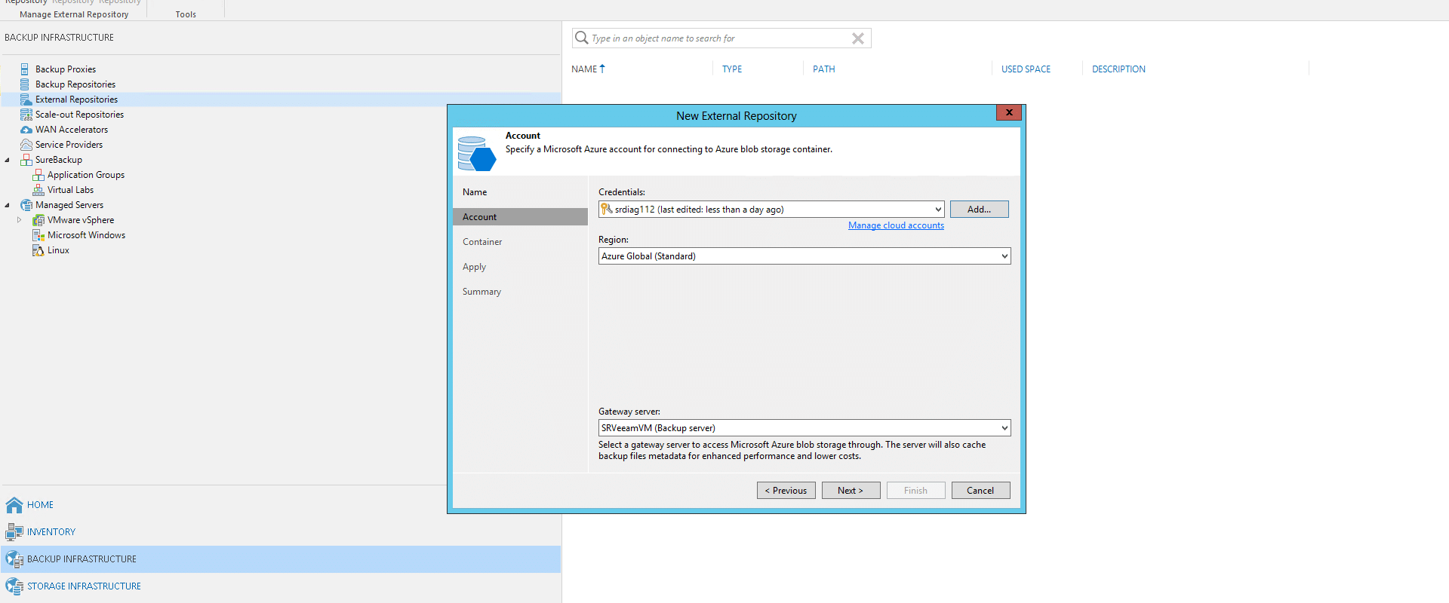
Task: Click the Next button
Action: tap(851, 491)
